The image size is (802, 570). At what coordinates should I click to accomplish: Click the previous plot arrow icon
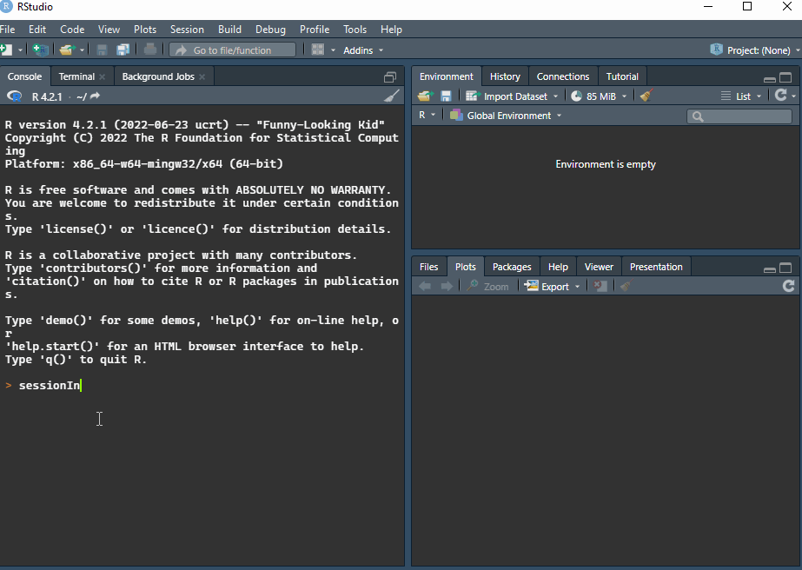[x=425, y=286]
